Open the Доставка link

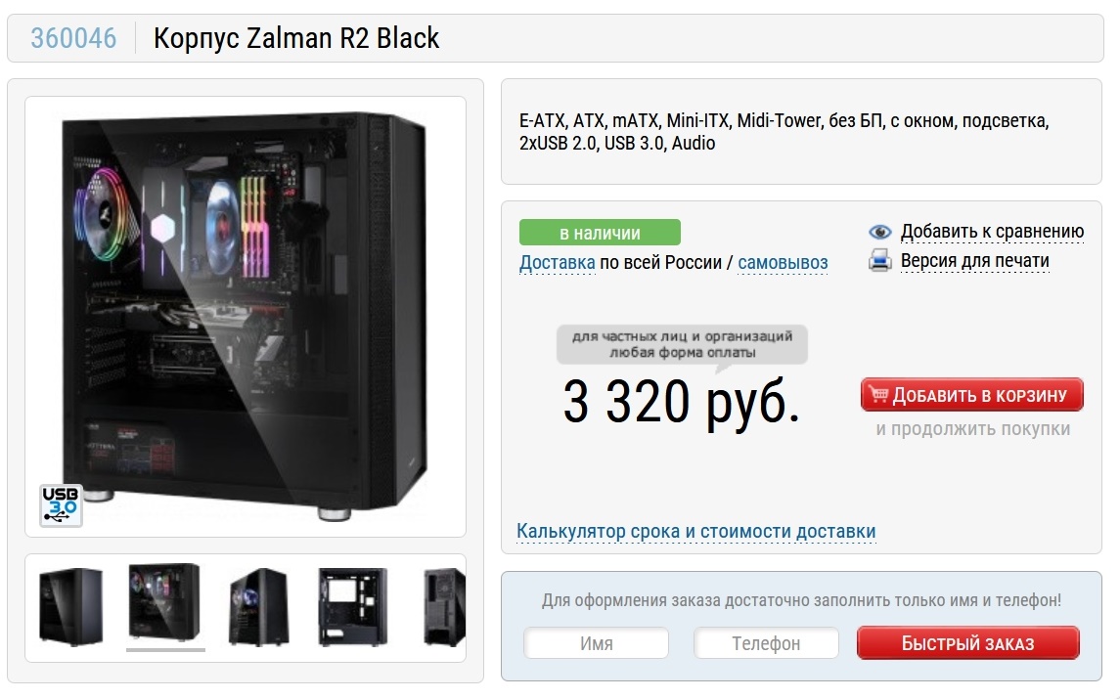click(558, 263)
